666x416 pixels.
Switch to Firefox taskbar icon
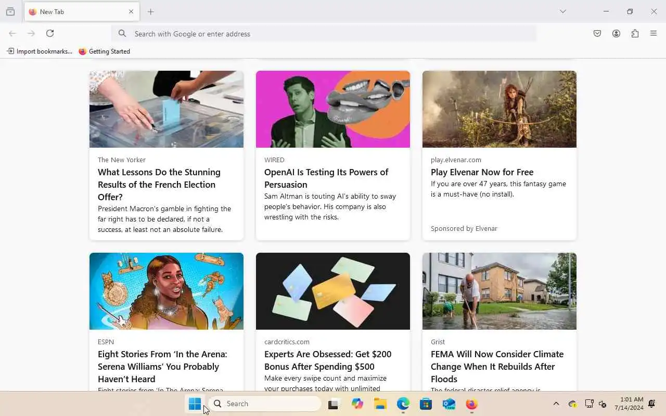471,404
